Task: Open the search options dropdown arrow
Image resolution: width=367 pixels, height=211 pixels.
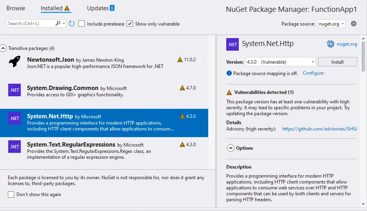Action: (x=64, y=24)
